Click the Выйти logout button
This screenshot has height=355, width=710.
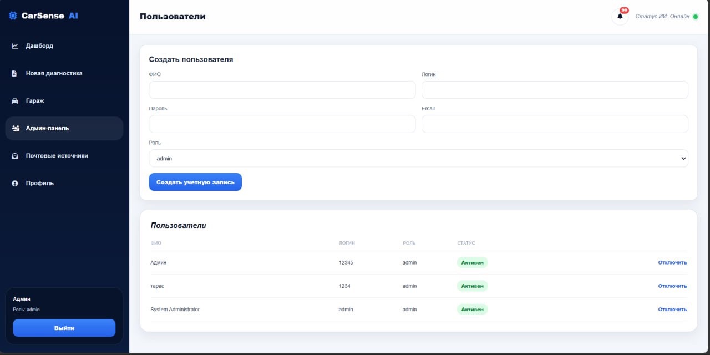pyautogui.click(x=64, y=328)
